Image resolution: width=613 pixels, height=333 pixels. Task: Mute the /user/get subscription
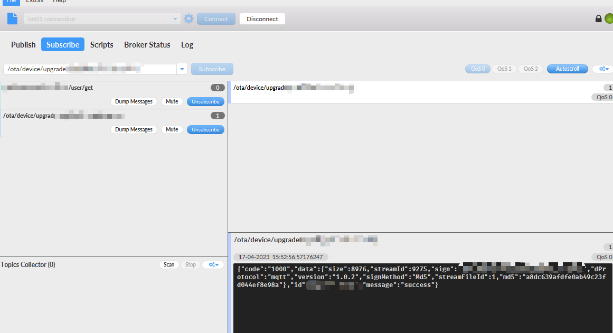tap(172, 102)
